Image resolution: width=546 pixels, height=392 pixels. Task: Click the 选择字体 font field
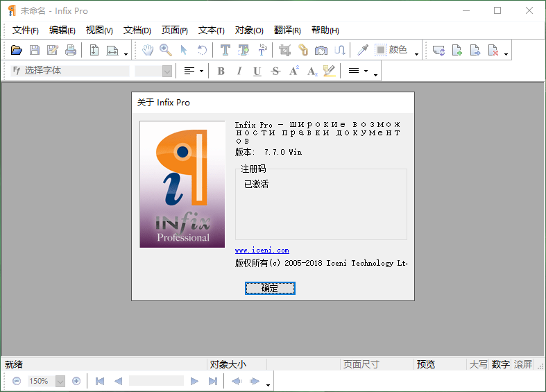(70, 71)
